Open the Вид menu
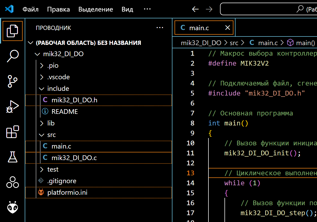Image resolution: width=317 pixels, height=222 pixels. point(127,9)
